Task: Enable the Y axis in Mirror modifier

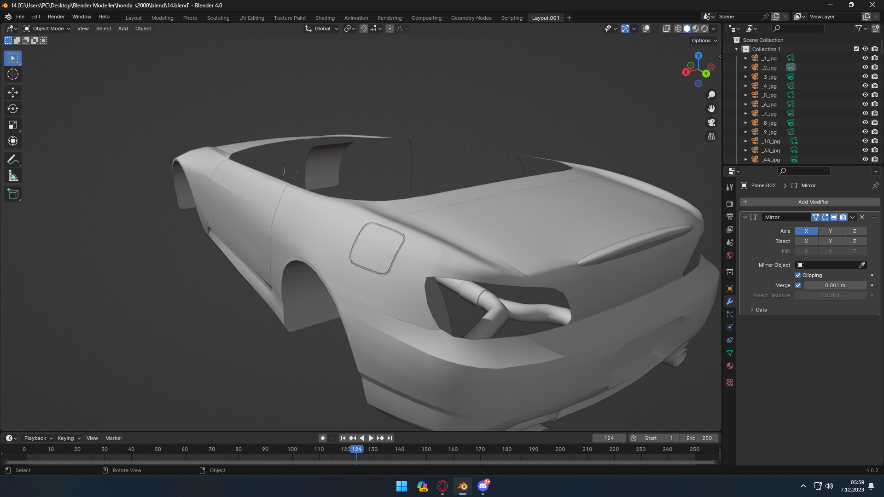Action: coord(830,231)
